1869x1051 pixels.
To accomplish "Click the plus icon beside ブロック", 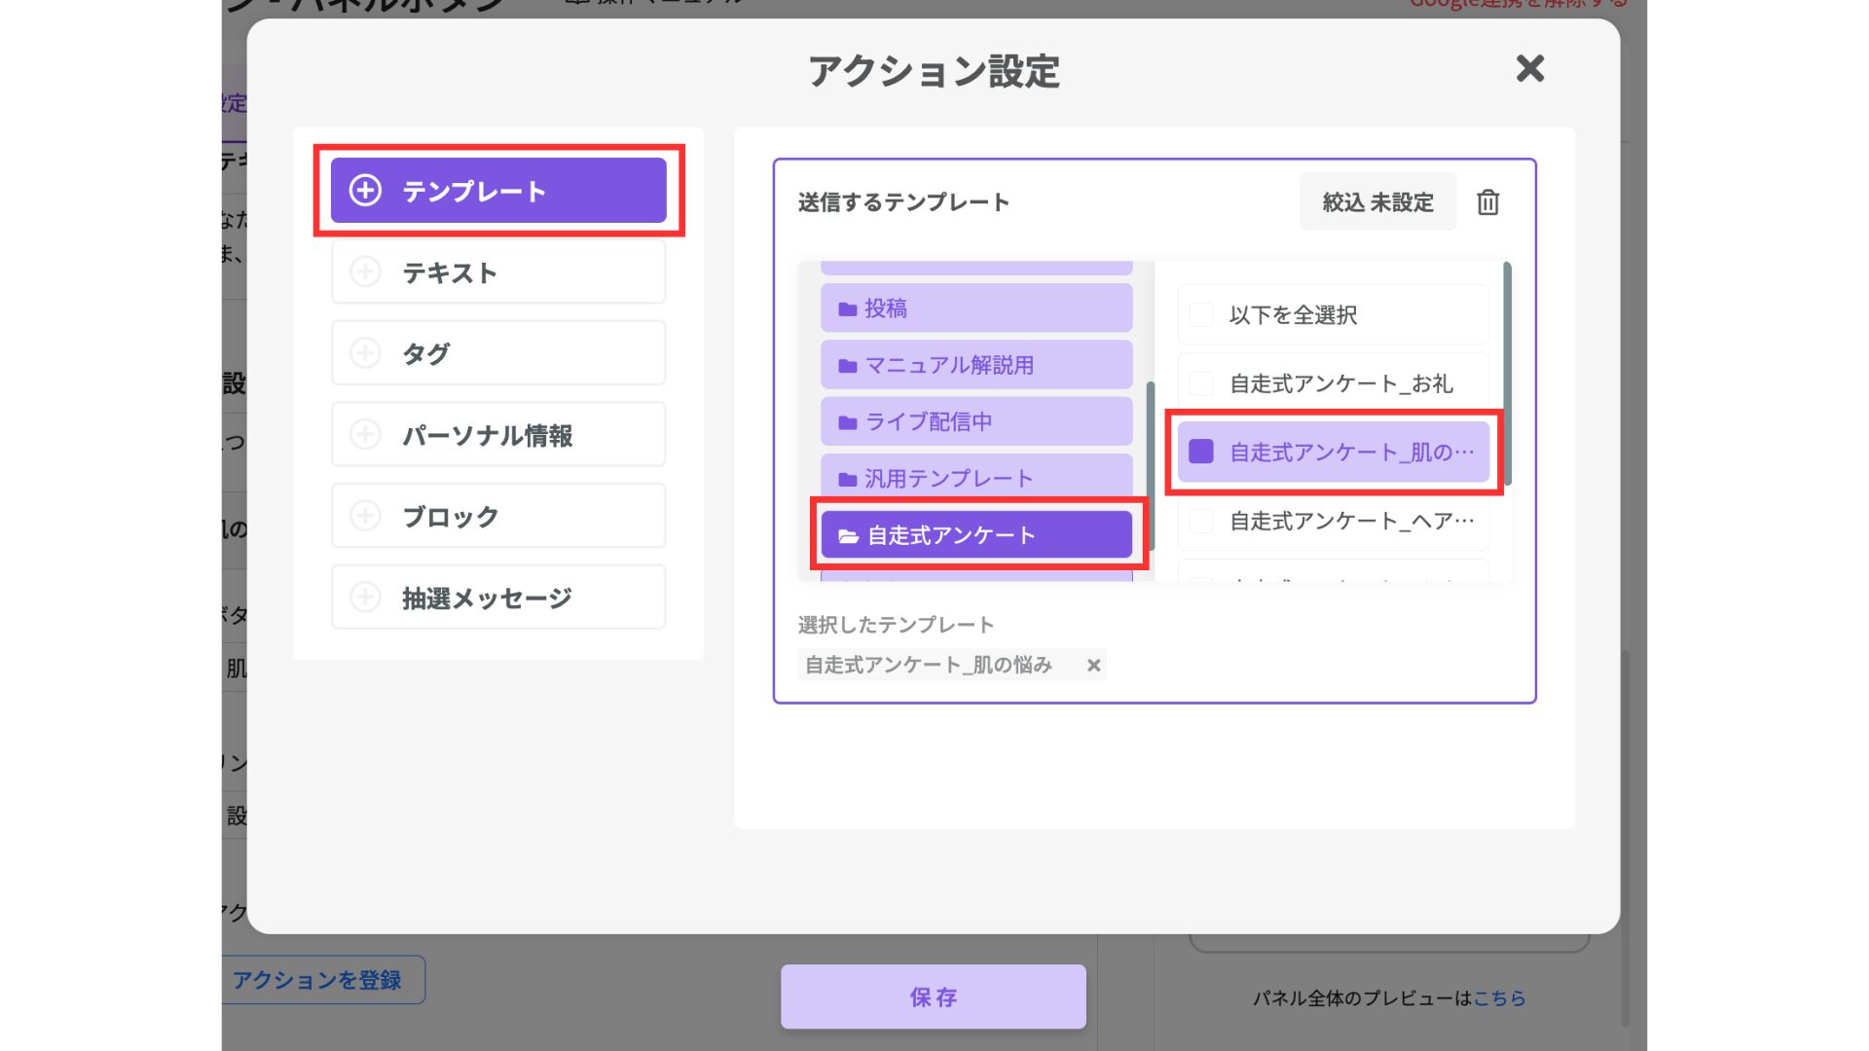I will pyautogui.click(x=365, y=516).
